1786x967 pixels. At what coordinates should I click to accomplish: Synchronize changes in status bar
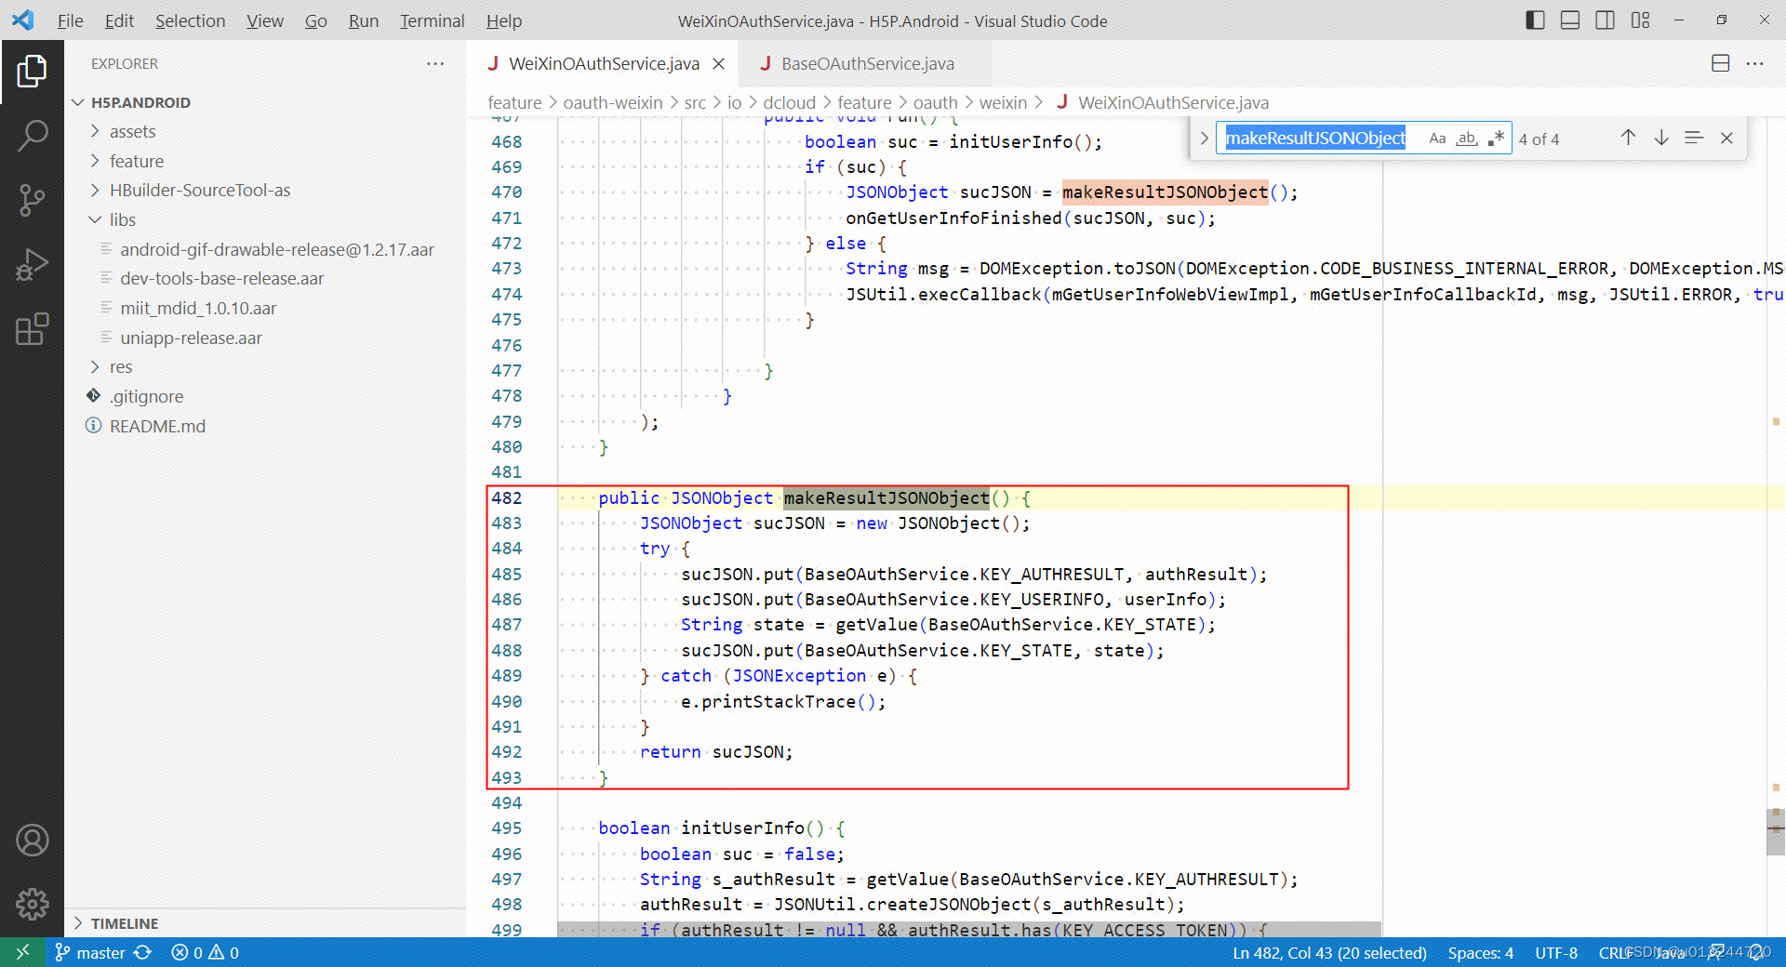142,952
